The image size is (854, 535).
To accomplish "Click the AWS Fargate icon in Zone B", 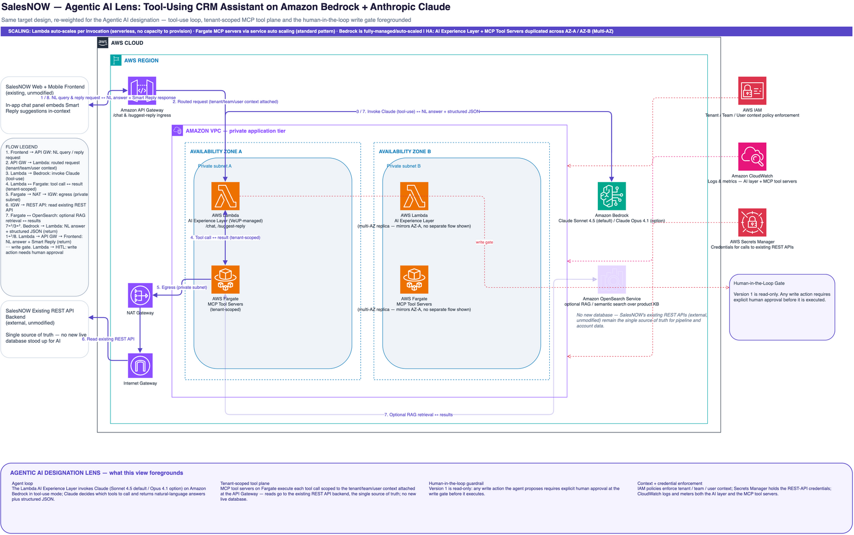I will (414, 279).
